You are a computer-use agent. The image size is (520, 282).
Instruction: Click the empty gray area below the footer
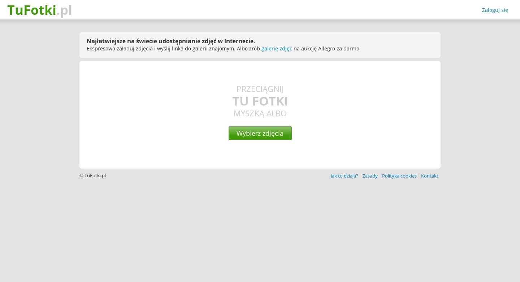260,230
